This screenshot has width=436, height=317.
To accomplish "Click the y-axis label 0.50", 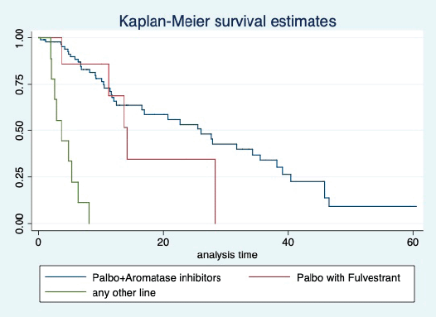I will point(19,131).
